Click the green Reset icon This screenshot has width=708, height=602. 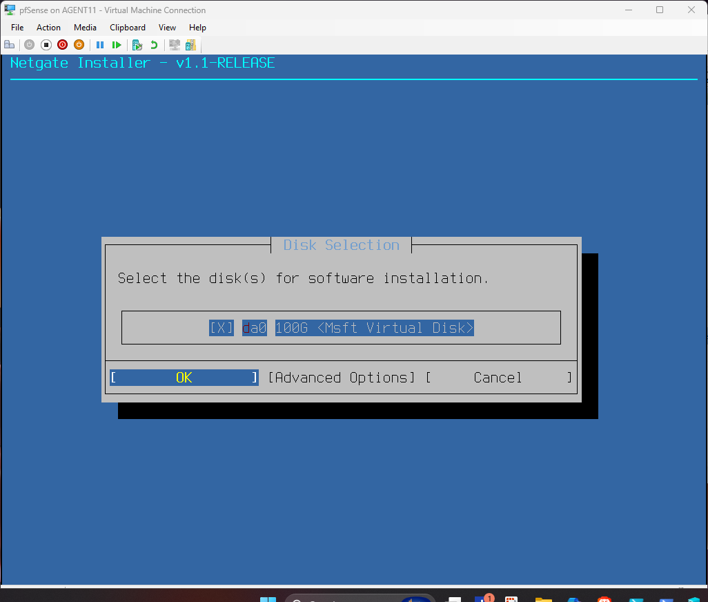point(117,45)
